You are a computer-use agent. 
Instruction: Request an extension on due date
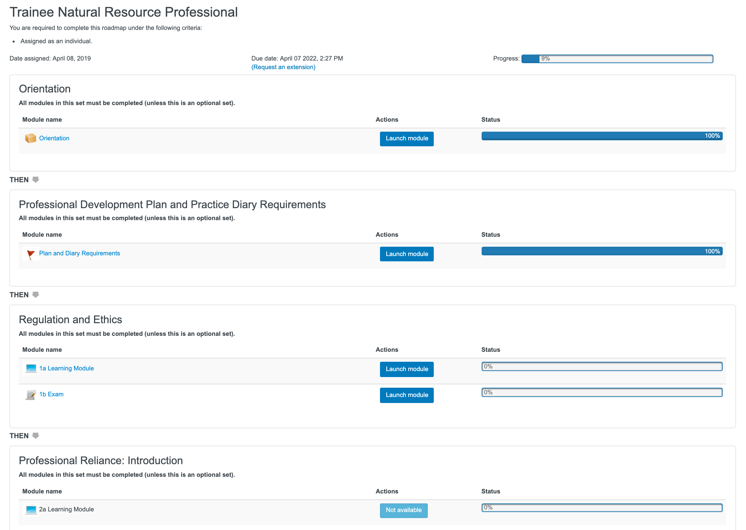(x=283, y=67)
